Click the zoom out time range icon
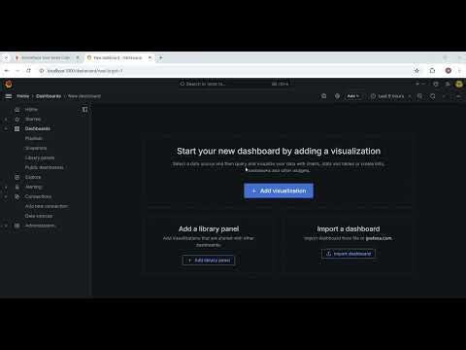This screenshot has height=350, width=466. pos(419,96)
